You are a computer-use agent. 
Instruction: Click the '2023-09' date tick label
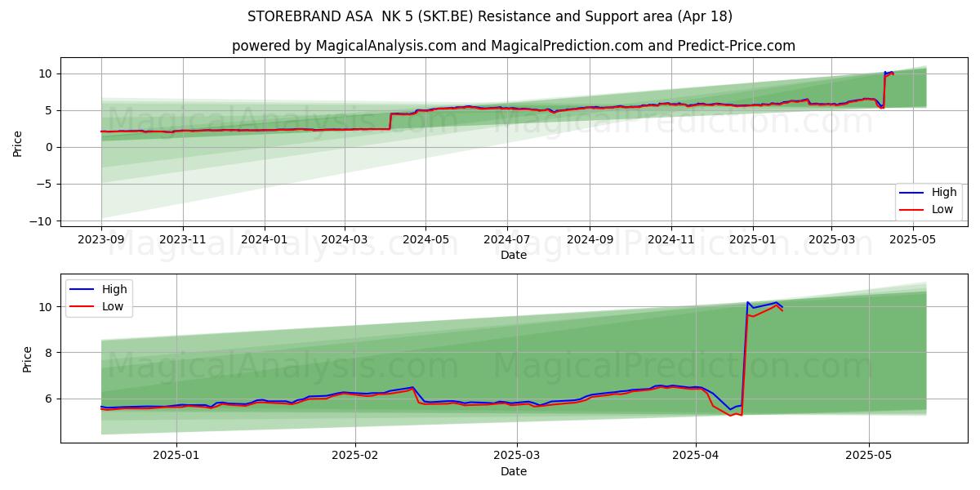click(101, 241)
